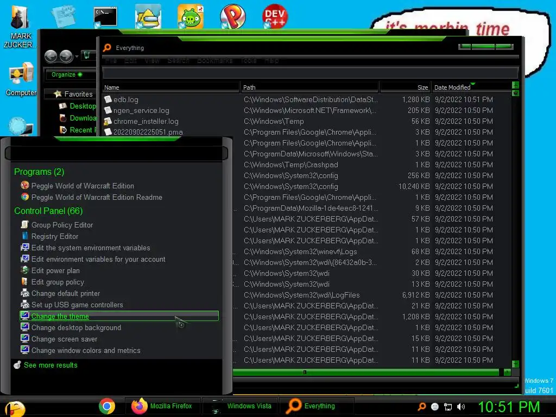Open Change window colors and metrics

tap(86, 350)
